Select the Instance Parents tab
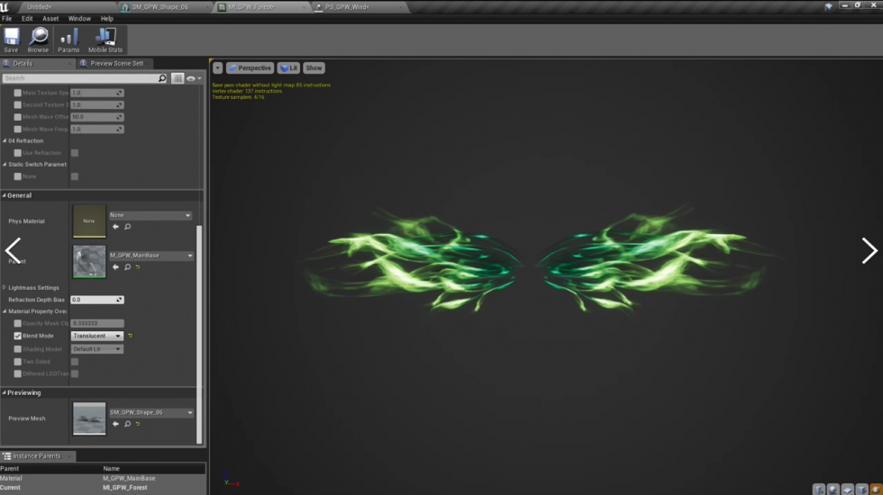883x495 pixels. (x=36, y=456)
